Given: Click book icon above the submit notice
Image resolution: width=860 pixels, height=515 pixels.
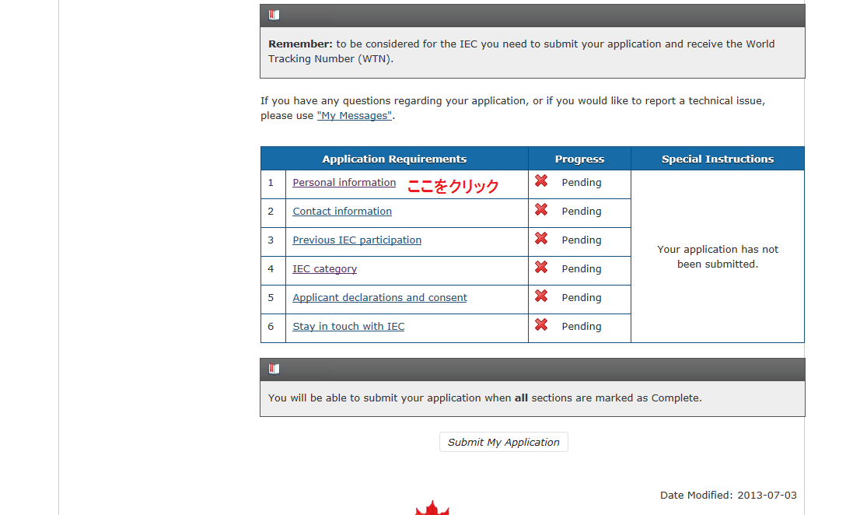Looking at the screenshot, I should point(274,370).
